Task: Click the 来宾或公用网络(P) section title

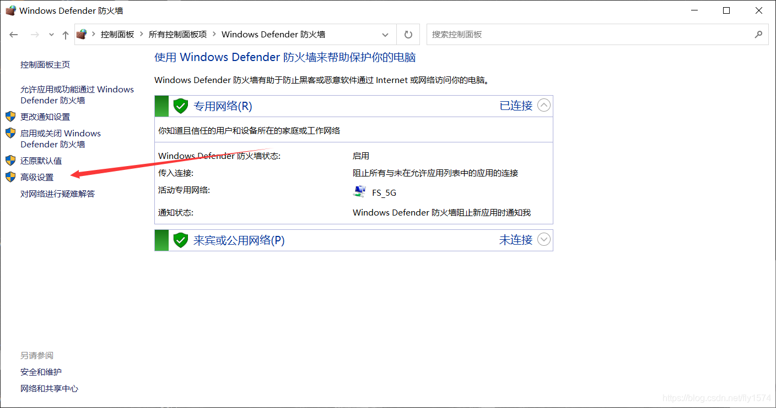Action: coord(239,240)
